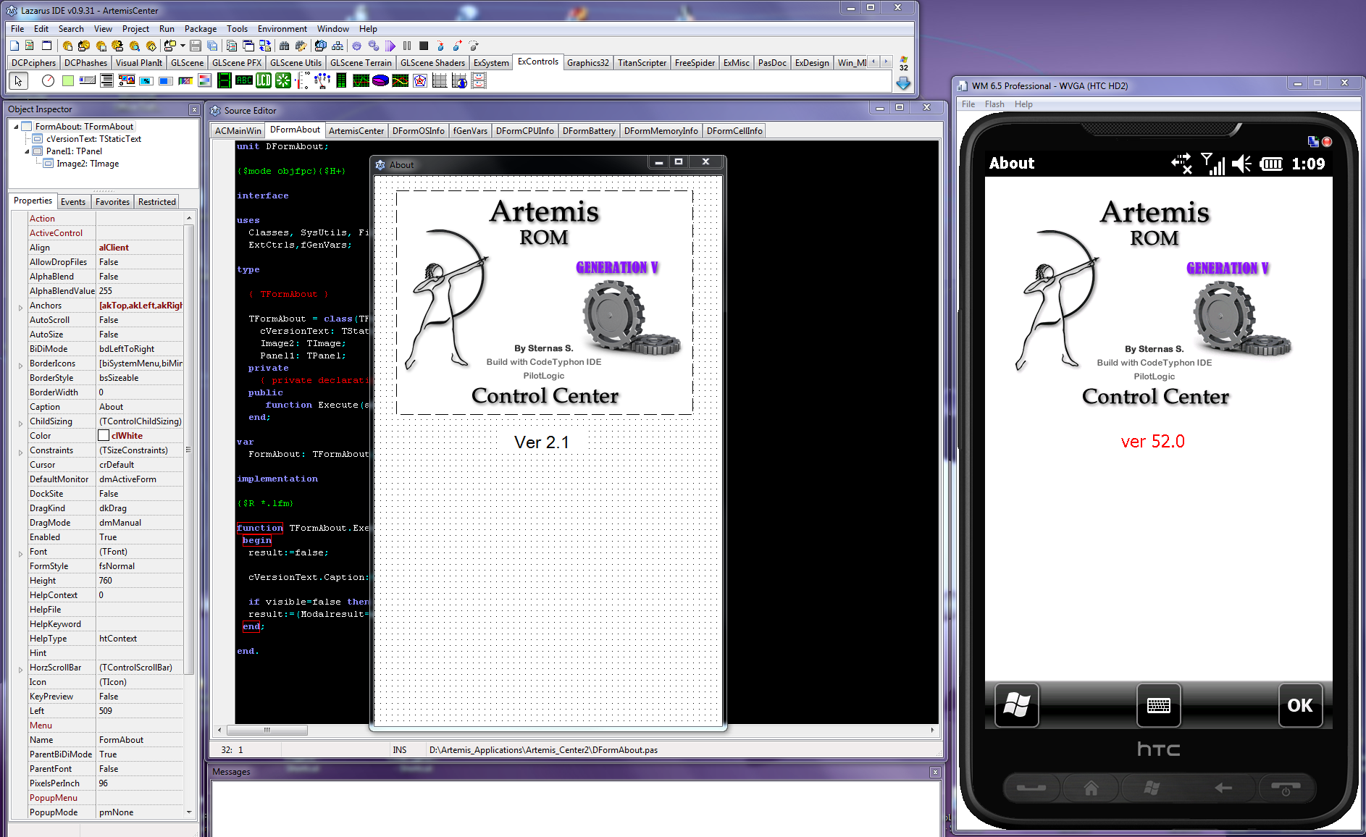
Task: Click the Step Into debug icon
Action: click(x=440, y=46)
